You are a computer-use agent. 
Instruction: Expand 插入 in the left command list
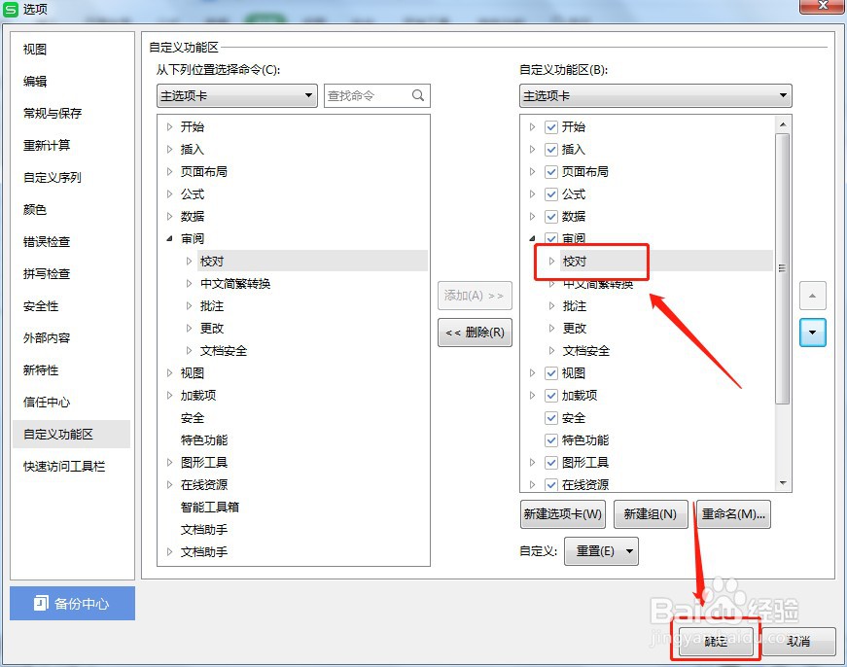(x=169, y=149)
